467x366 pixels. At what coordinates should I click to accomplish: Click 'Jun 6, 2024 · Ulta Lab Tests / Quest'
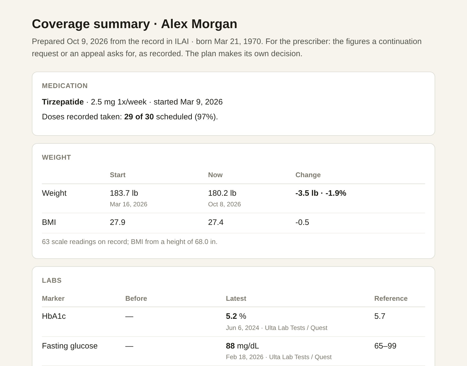(x=276, y=328)
